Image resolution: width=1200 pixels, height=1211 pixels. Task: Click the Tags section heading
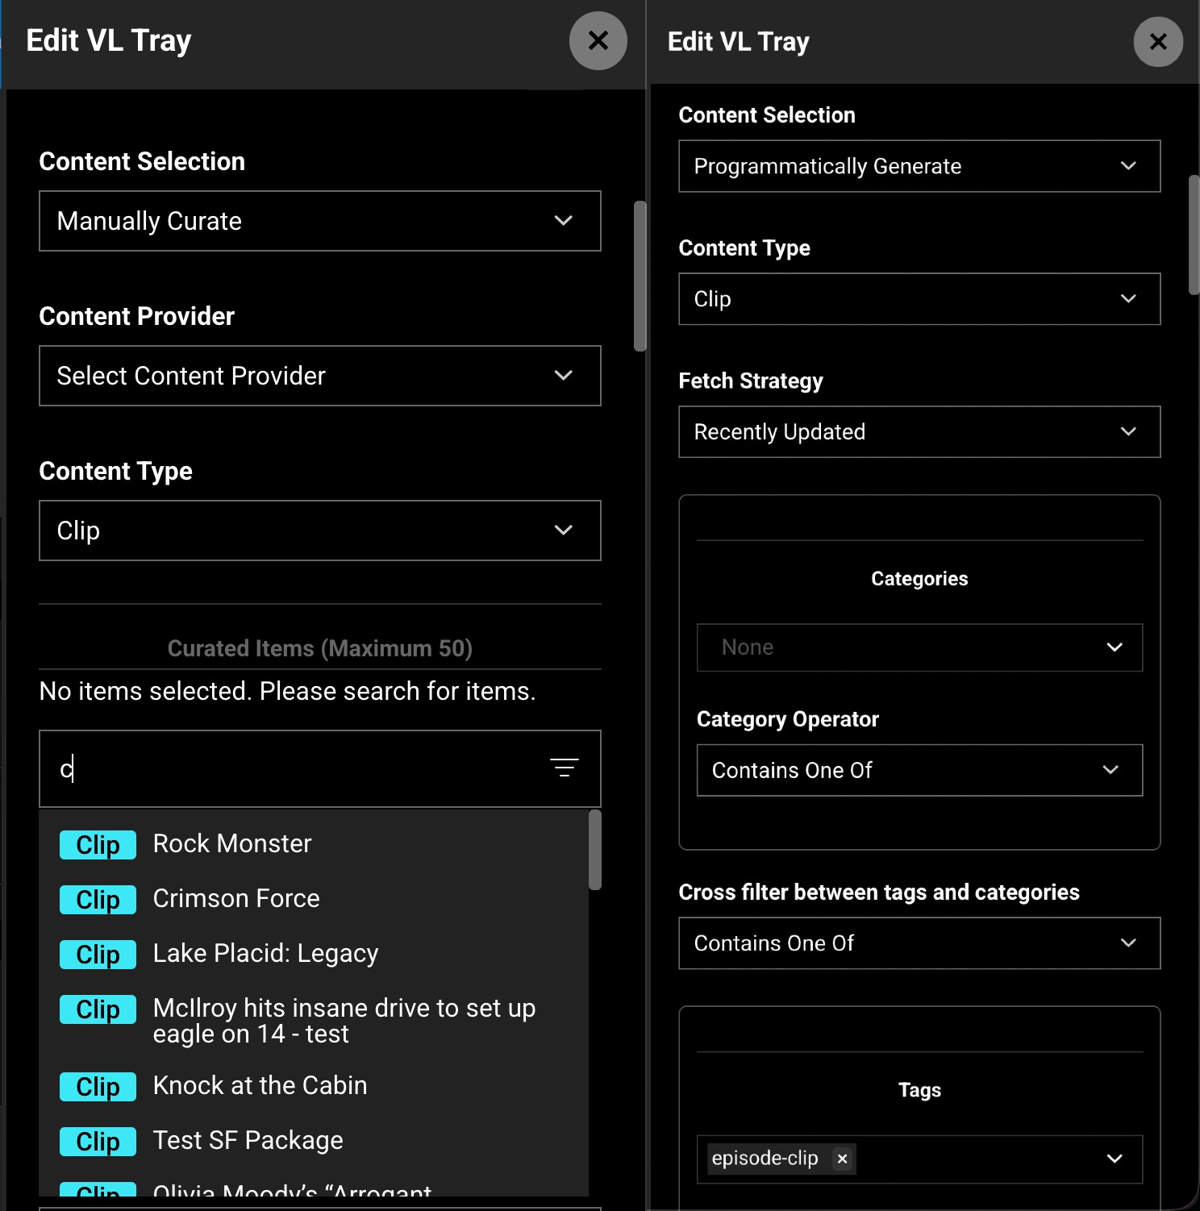click(919, 1090)
